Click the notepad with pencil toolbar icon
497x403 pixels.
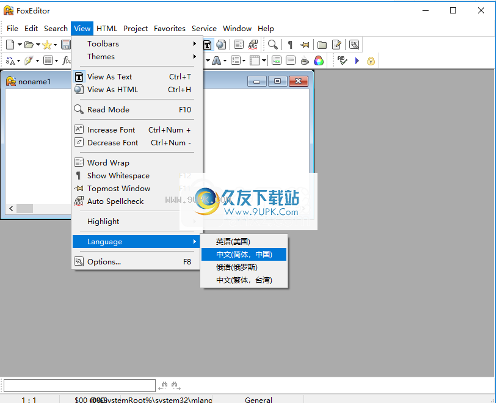[x=336, y=45]
